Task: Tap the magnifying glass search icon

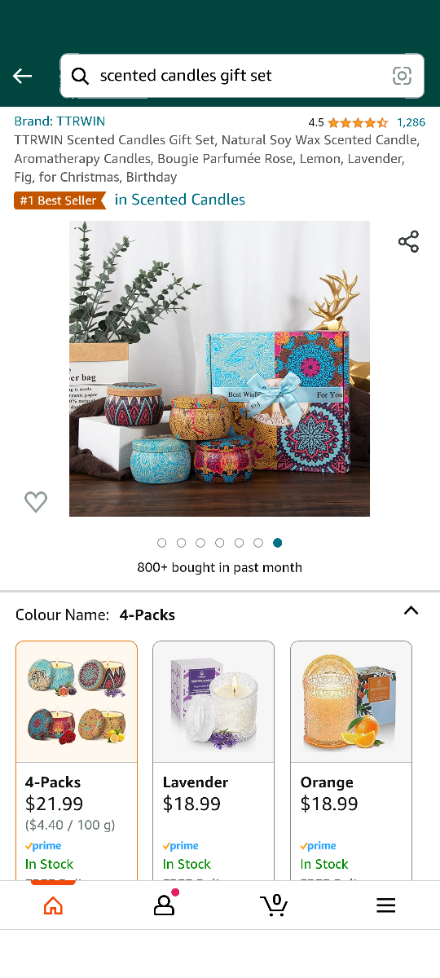Action: click(x=80, y=76)
